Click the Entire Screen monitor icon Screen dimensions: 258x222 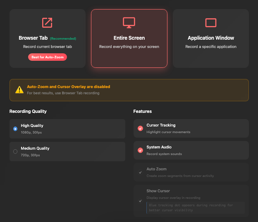coord(129,23)
